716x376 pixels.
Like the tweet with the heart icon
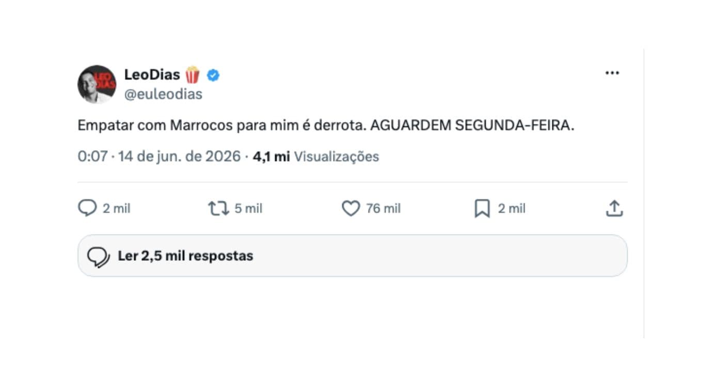[351, 209]
